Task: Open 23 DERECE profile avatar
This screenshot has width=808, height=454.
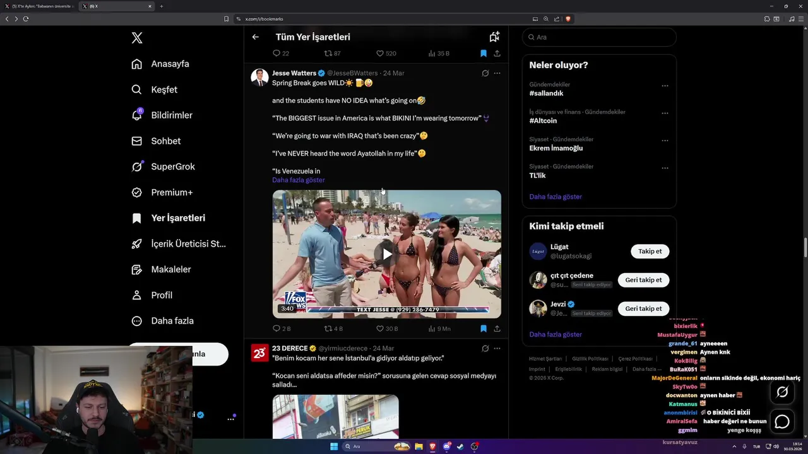Action: tap(259, 352)
